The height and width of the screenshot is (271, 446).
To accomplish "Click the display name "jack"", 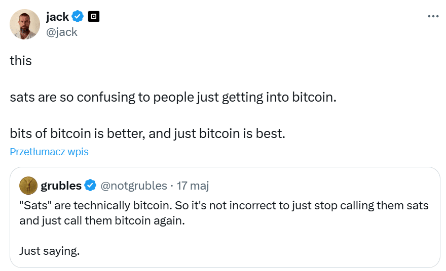I will [57, 17].
